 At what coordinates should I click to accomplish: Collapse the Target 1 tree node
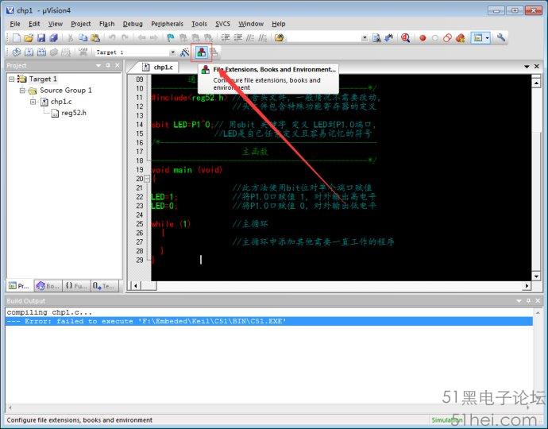(12, 79)
